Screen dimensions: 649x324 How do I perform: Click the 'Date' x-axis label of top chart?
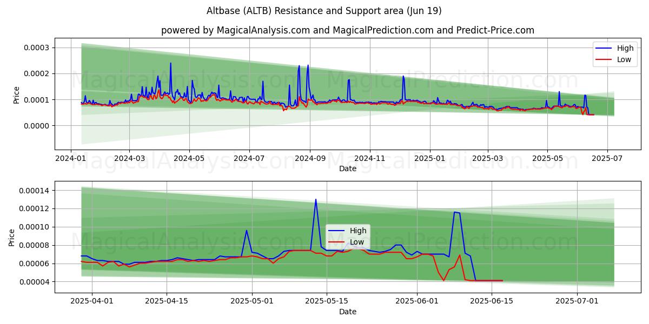coord(348,168)
